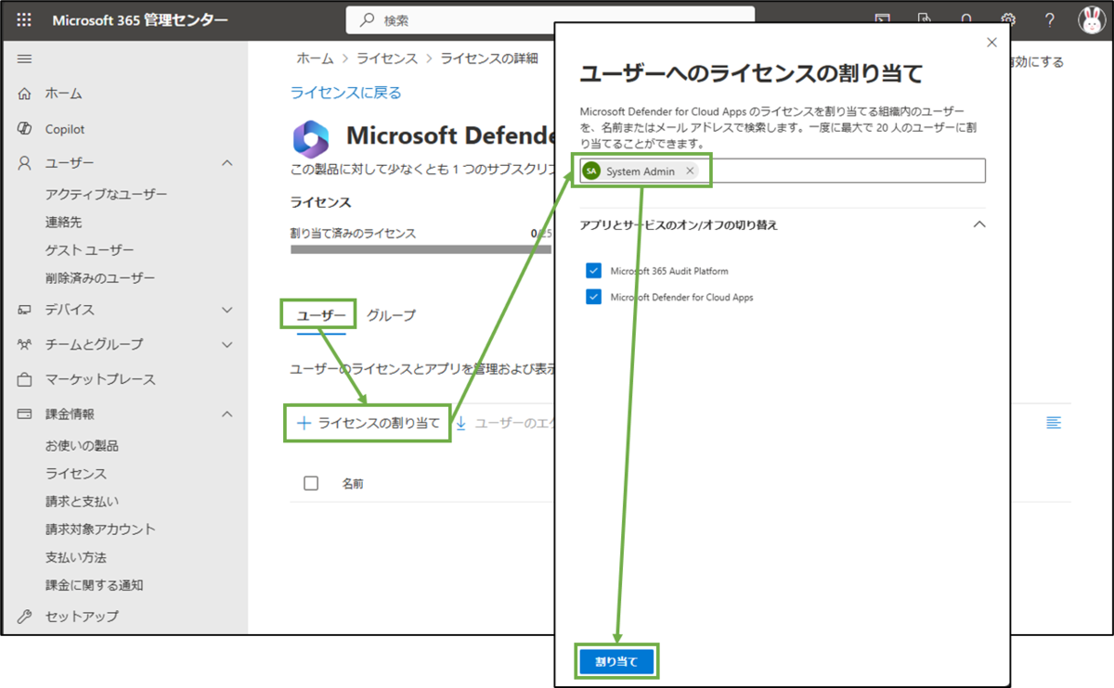The image size is (1114, 688).
Task: Click the チームとグループ people icon
Action: (25, 344)
